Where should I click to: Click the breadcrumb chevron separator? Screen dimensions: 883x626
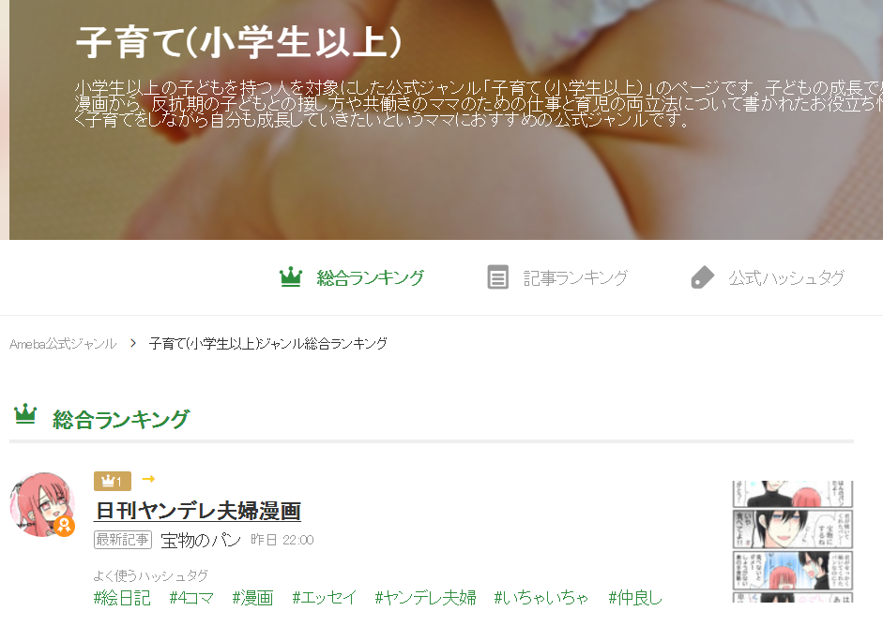click(133, 343)
